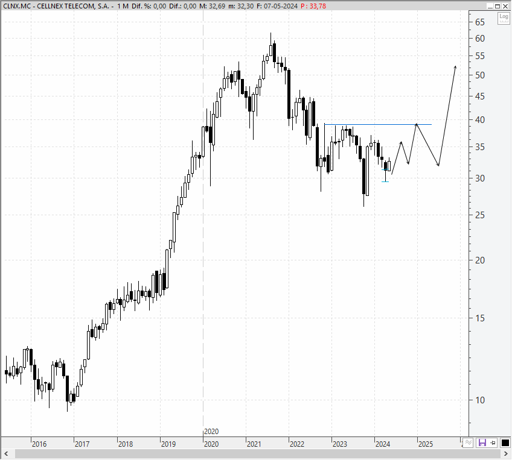
Task: Toggle the Log scale button
Action: point(504,17)
